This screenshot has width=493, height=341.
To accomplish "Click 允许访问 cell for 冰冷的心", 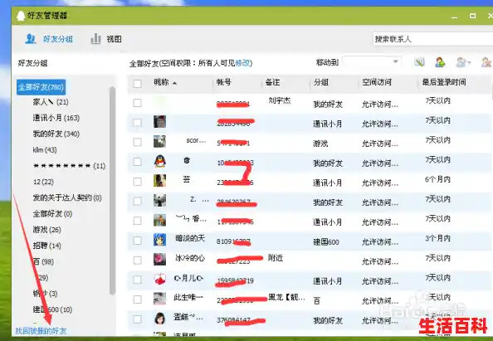I will [380, 261].
